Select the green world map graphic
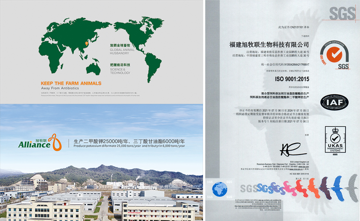 pos(101,49)
